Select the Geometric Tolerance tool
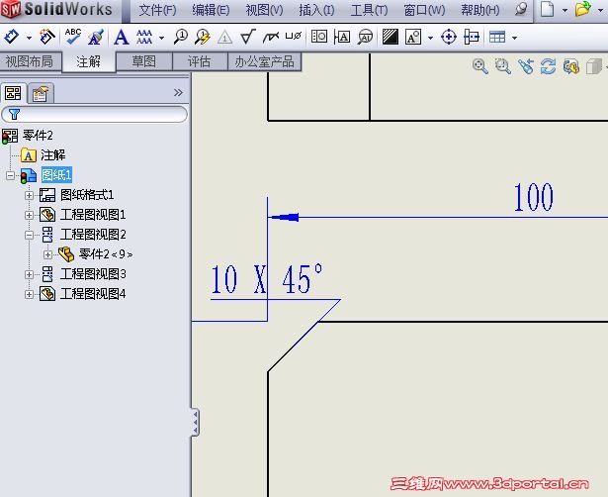Image resolution: width=608 pixels, height=497 pixels. 319,37
